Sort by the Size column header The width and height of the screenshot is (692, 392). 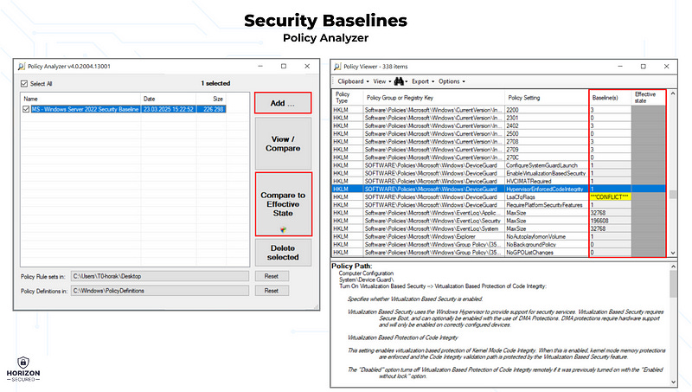tap(211, 99)
